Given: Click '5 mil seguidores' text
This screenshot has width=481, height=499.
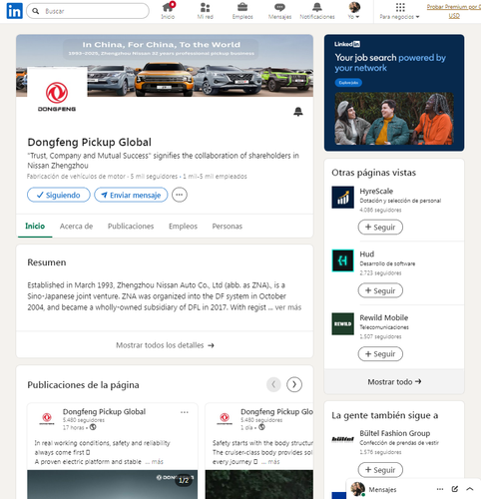Looking at the screenshot, I should coord(154,177).
